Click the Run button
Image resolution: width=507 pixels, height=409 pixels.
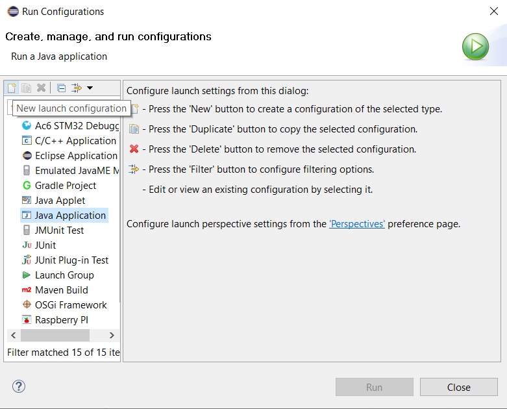pyautogui.click(x=375, y=387)
